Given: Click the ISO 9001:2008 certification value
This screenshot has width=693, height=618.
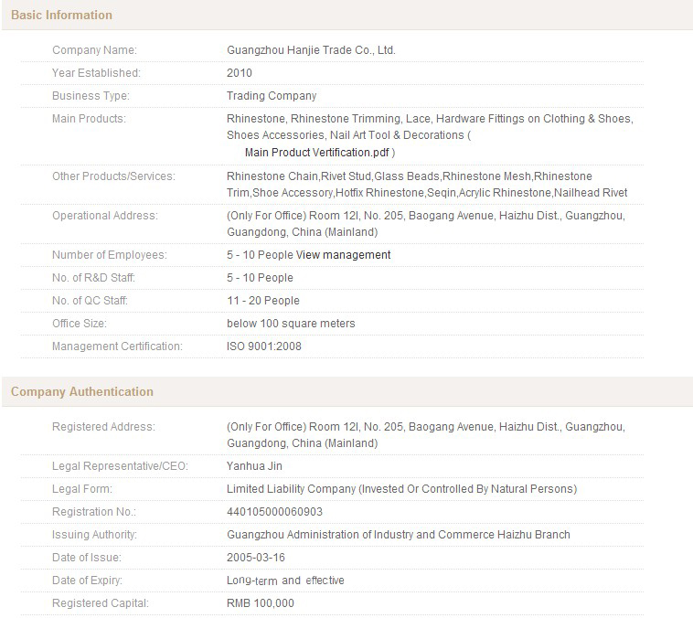Looking at the screenshot, I should click(x=264, y=346).
